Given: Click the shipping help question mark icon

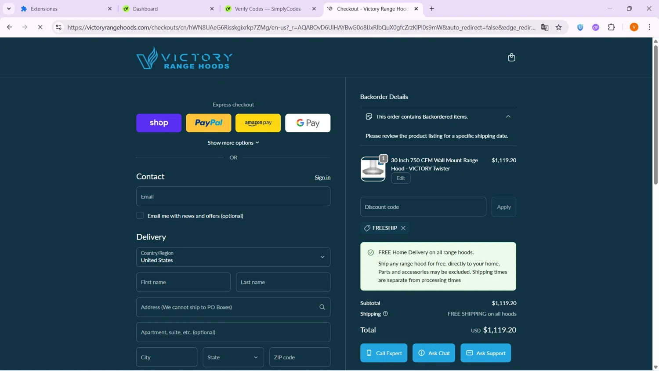Looking at the screenshot, I should pyautogui.click(x=385, y=314).
